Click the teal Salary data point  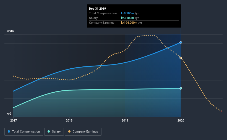pyautogui.click(x=181, y=88)
